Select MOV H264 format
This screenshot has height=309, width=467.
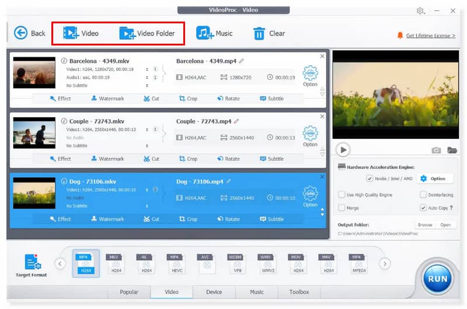click(298, 264)
